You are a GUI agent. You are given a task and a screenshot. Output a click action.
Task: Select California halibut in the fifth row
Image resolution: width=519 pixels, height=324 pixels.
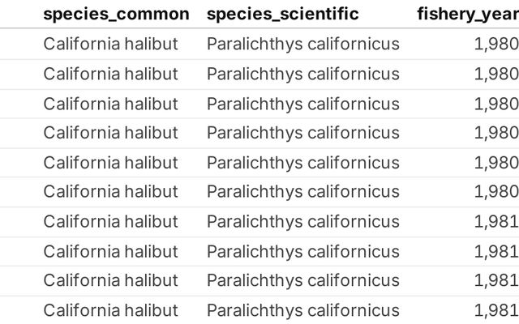(x=110, y=163)
